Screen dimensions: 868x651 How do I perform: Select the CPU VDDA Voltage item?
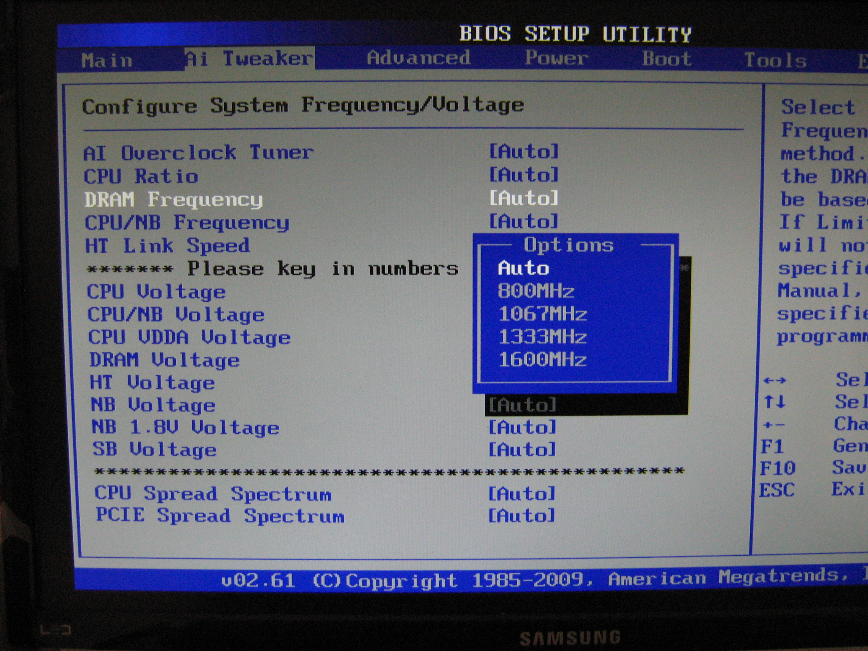click(x=189, y=337)
